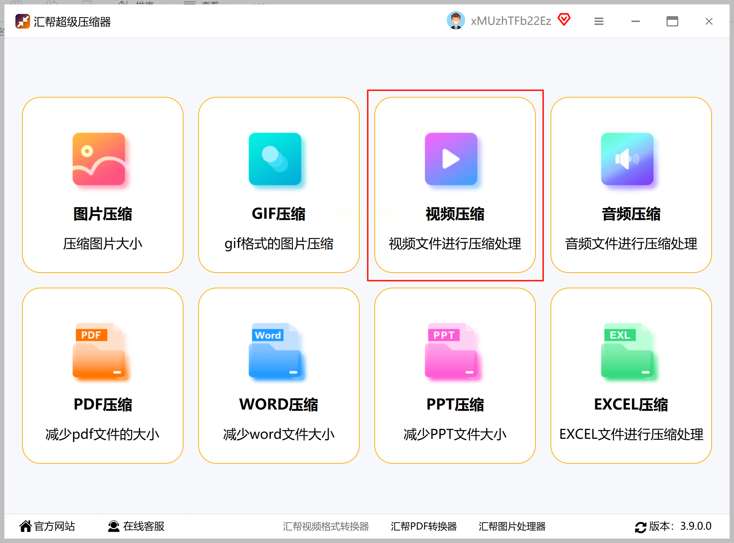Select the GIF压缩 teal icon

click(275, 159)
